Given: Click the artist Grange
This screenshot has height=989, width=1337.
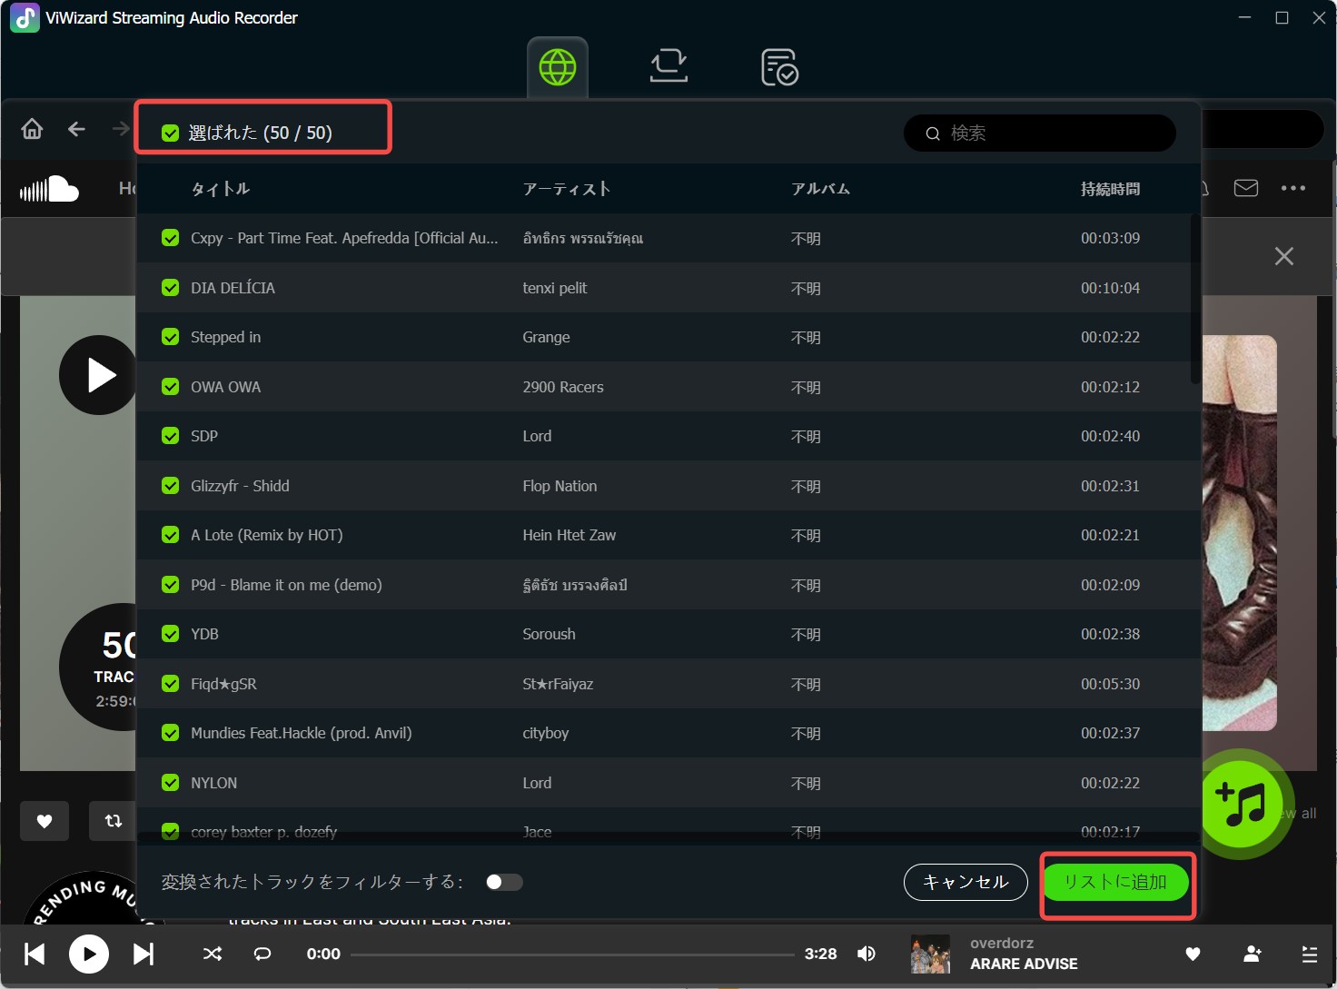Looking at the screenshot, I should point(546,337).
